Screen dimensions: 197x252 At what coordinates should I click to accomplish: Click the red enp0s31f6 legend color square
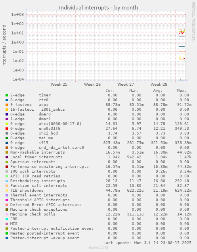click(x=7, y=129)
